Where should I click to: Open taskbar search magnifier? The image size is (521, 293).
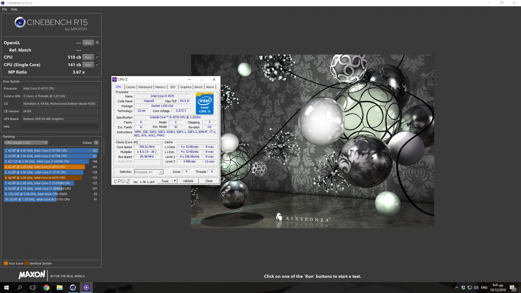pyautogui.click(x=20, y=287)
